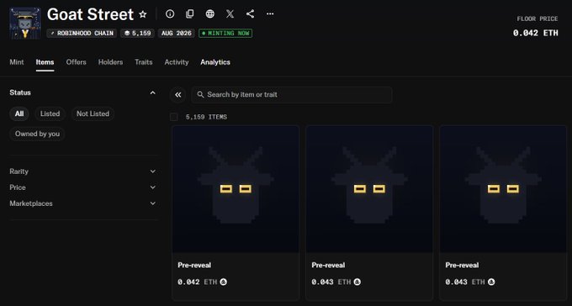Focus the Search by item or trait field
The height and width of the screenshot is (306, 572).
[x=292, y=95]
